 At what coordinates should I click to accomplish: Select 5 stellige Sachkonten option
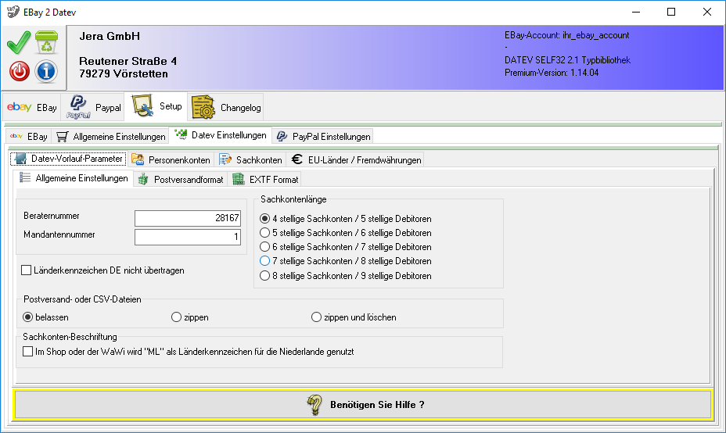coord(264,233)
